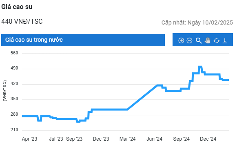The image size is (237, 148).
Task: Click the update date 10/02/2025 text
Action: (217, 22)
